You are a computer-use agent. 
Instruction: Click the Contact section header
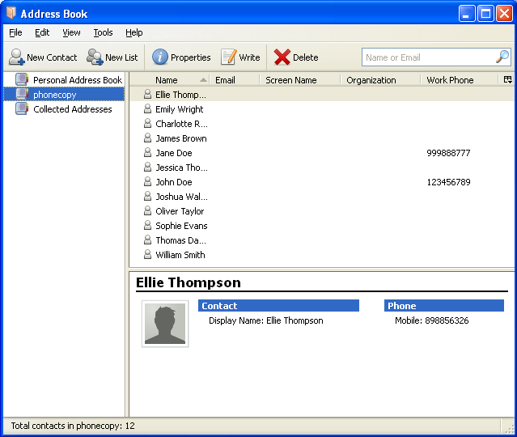coord(278,305)
